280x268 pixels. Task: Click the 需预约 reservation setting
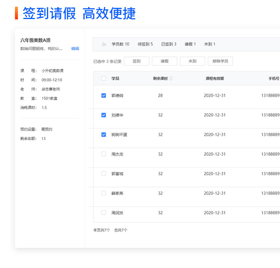coord(47,129)
